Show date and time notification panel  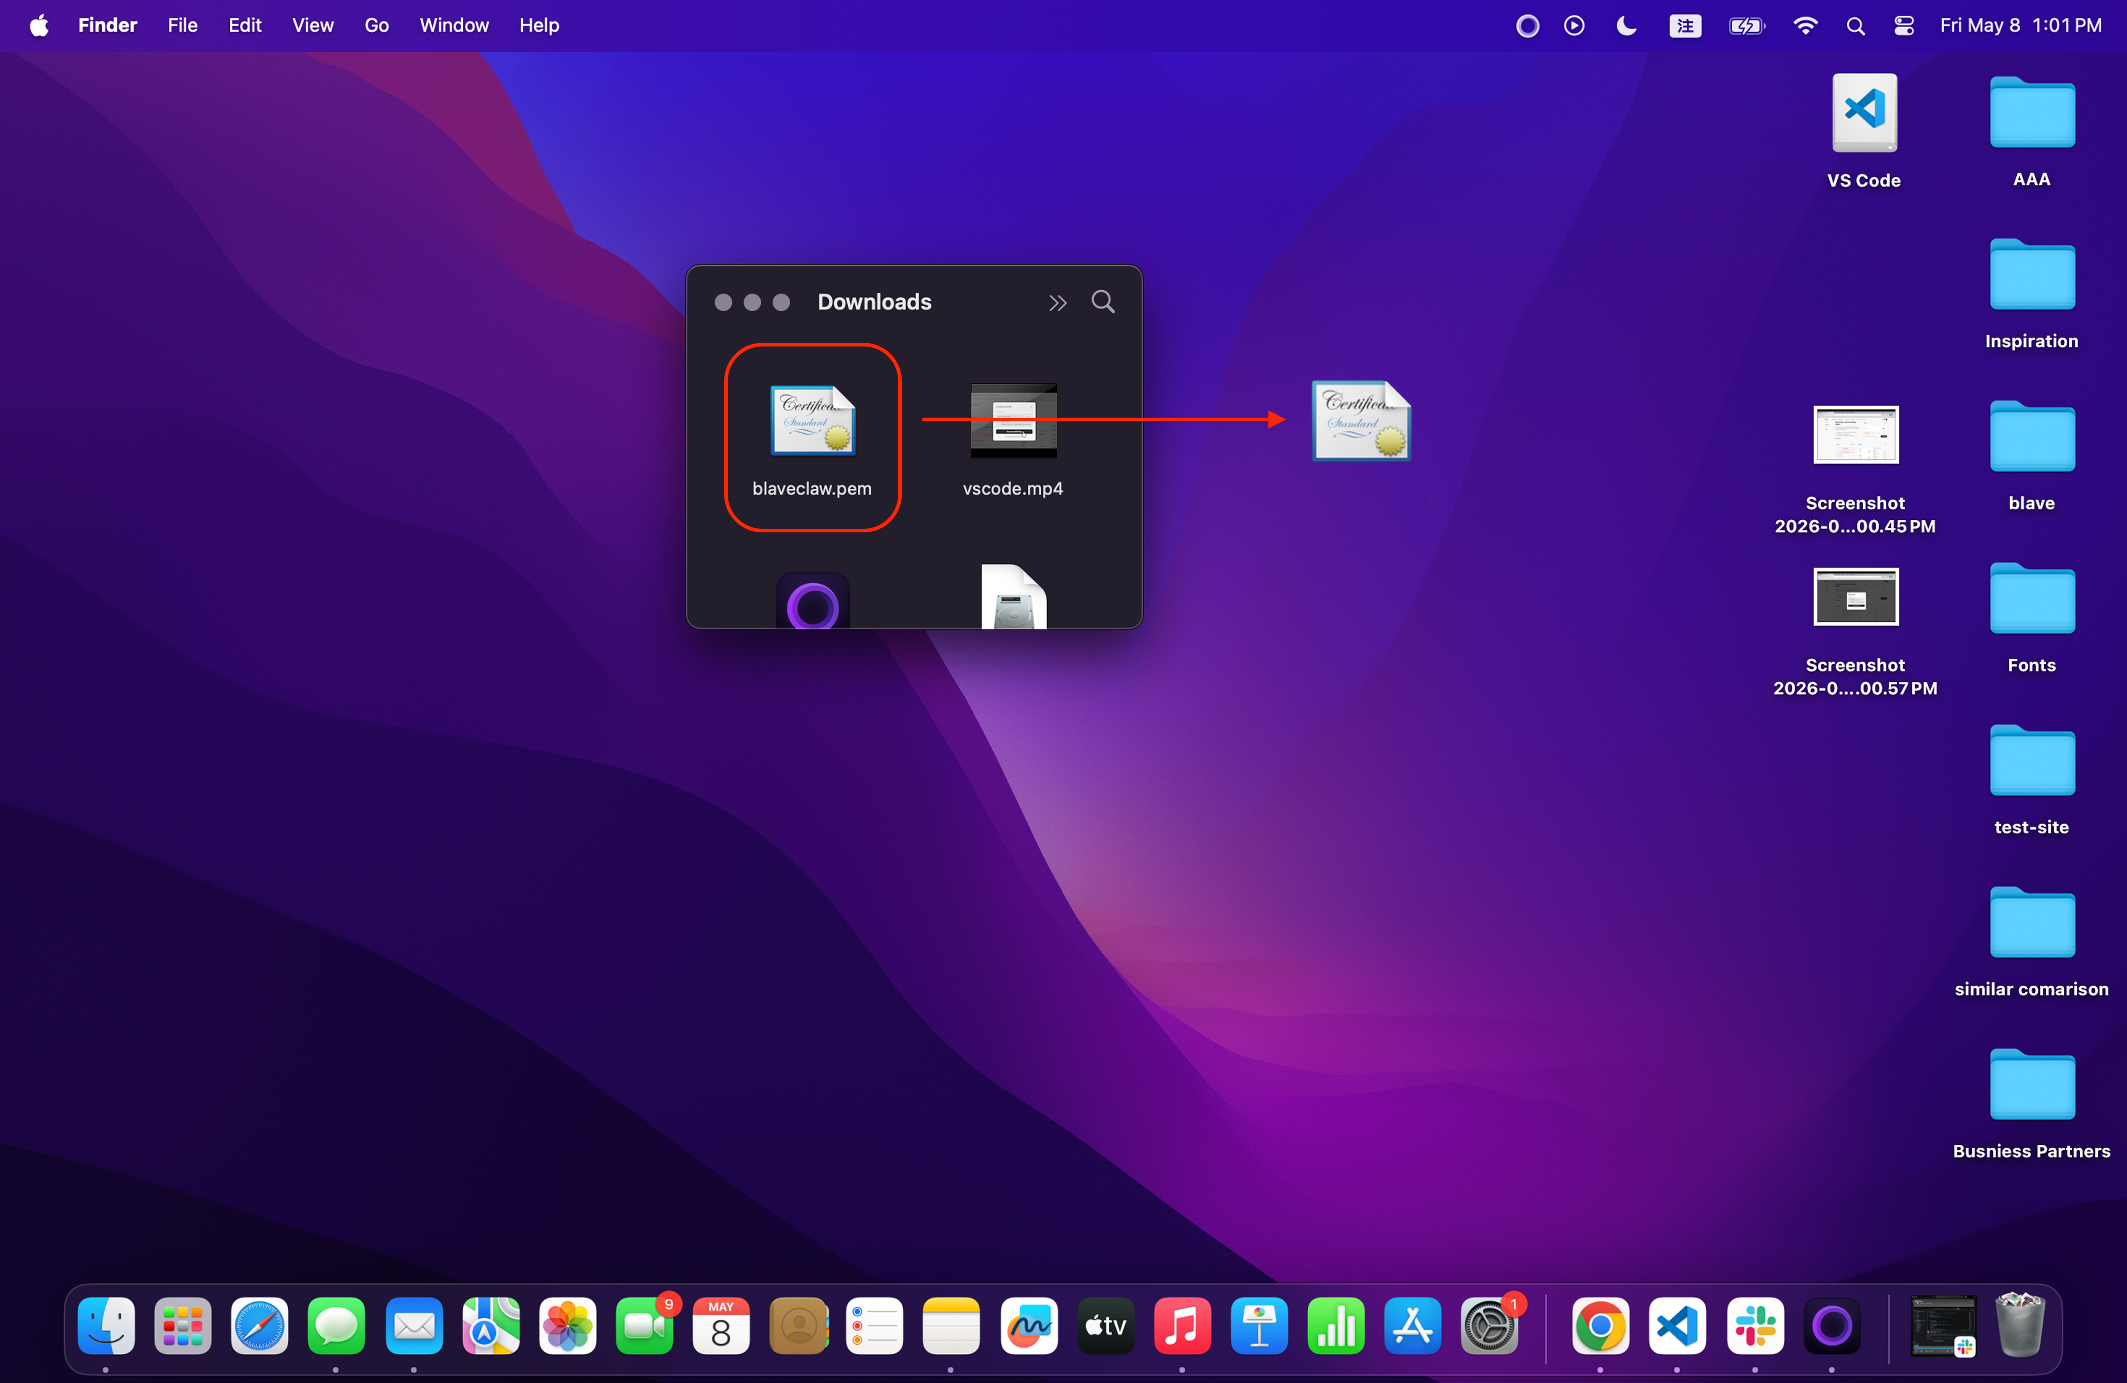[x=2021, y=26]
